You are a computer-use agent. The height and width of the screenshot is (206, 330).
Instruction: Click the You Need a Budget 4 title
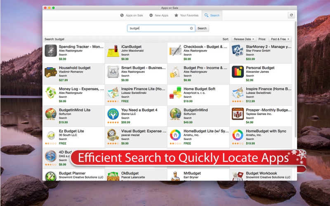tap(139, 110)
